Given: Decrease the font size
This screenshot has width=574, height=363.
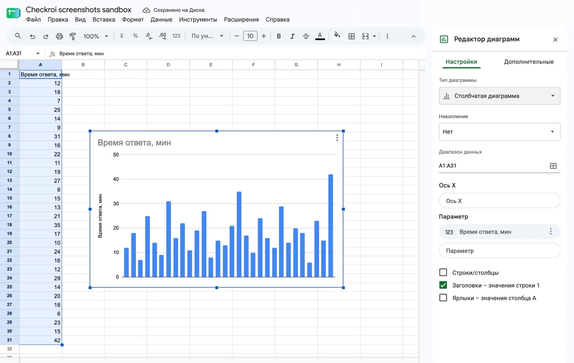Looking at the screenshot, I should [236, 36].
